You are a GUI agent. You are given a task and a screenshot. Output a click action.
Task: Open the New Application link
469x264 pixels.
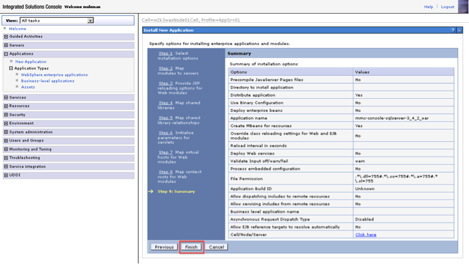(31, 62)
